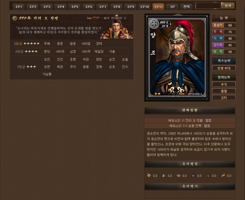Open general 가남풍 in 3등급 list

point(47,74)
